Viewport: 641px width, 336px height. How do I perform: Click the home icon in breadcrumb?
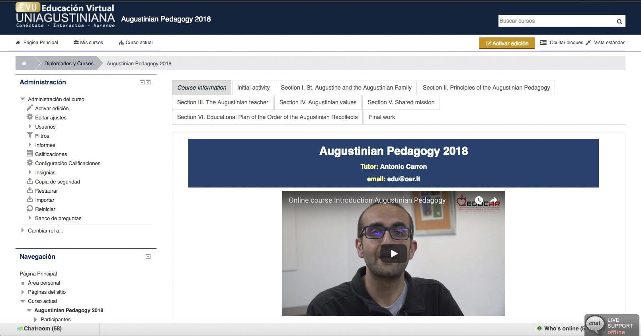click(x=24, y=63)
